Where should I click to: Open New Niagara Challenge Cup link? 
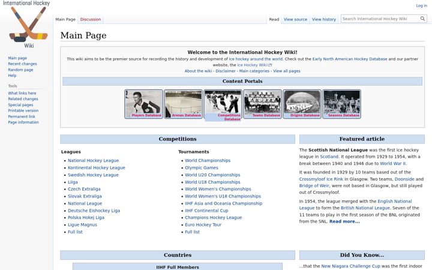(350, 266)
